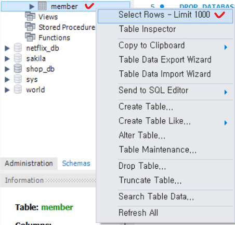Click the Functions folder icon
This screenshot has width=235, height=225.
tap(30, 37)
